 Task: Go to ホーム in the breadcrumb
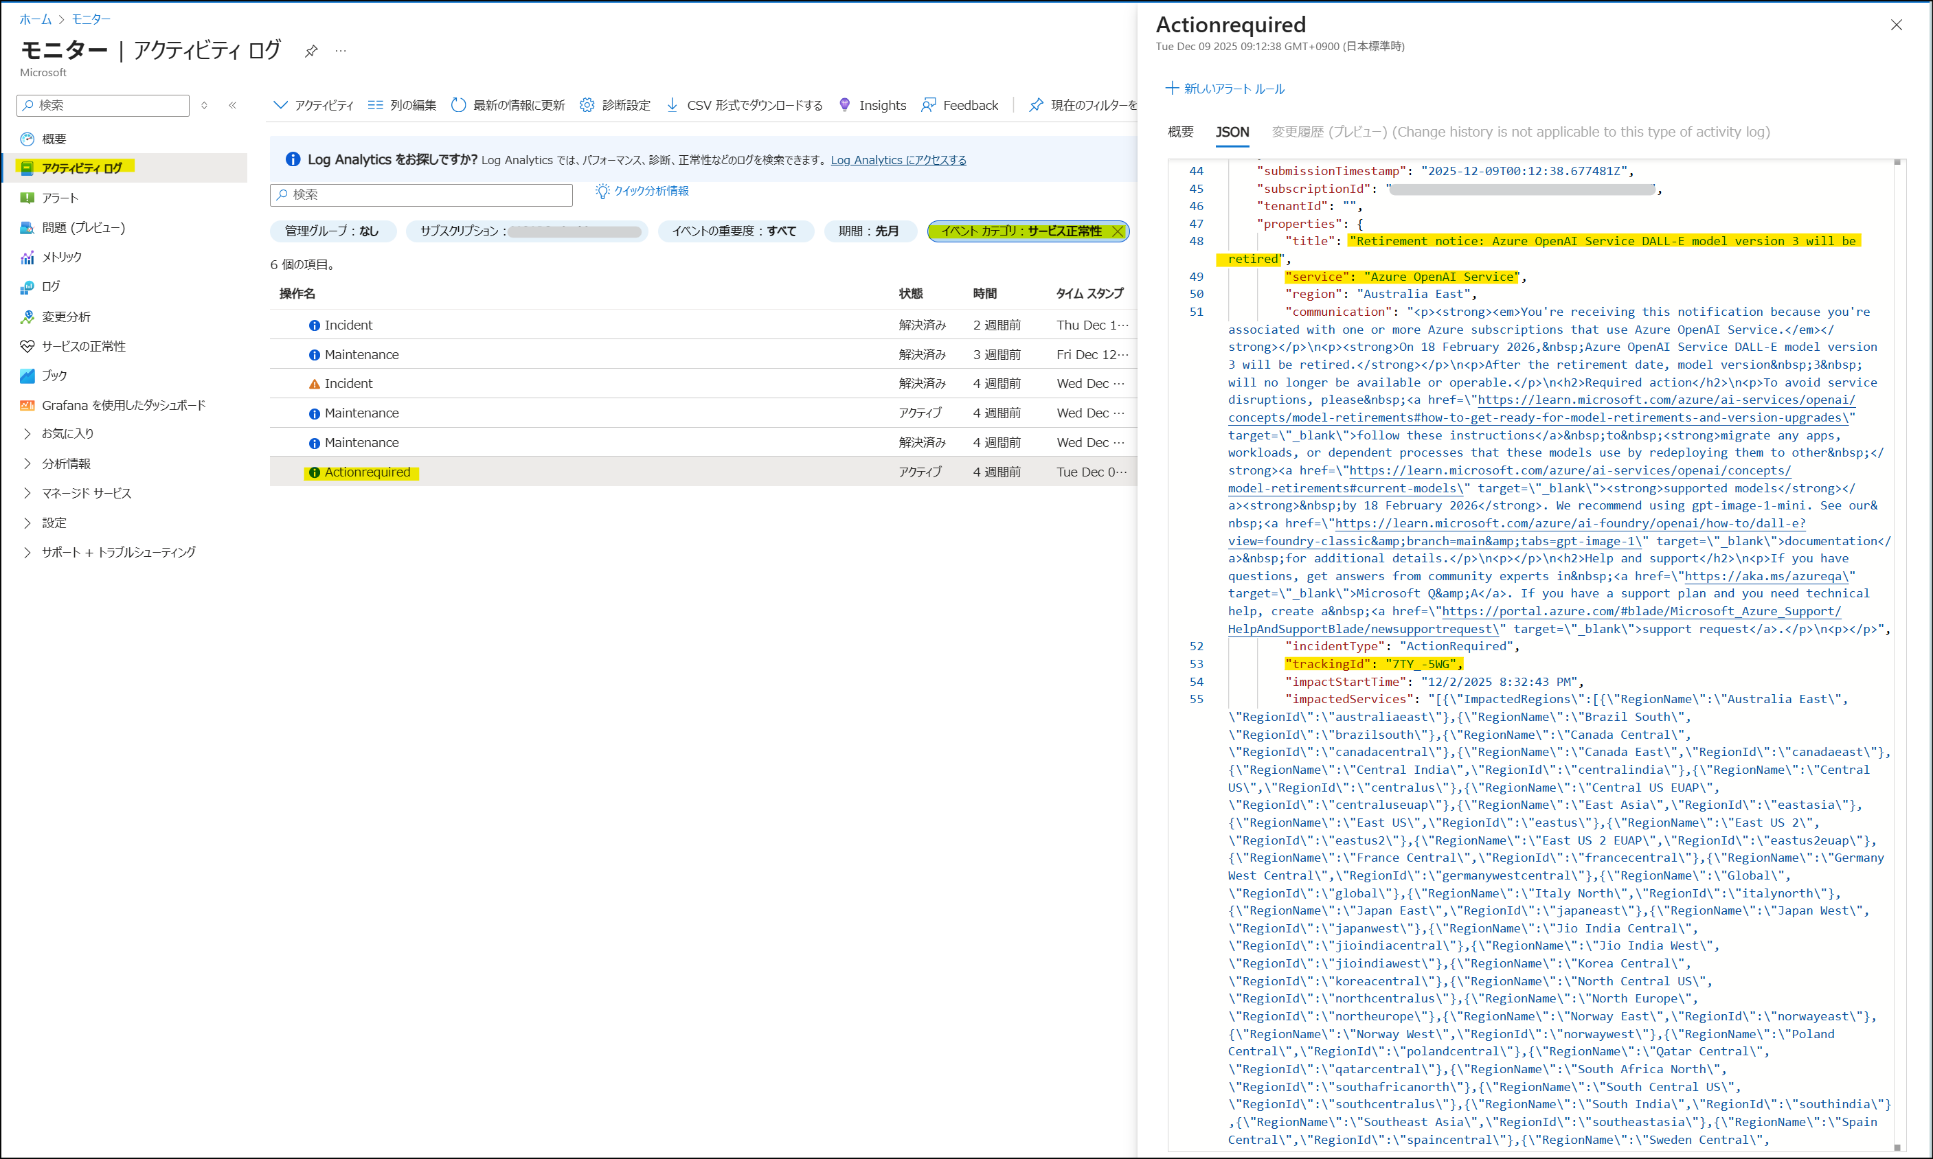click(x=35, y=19)
